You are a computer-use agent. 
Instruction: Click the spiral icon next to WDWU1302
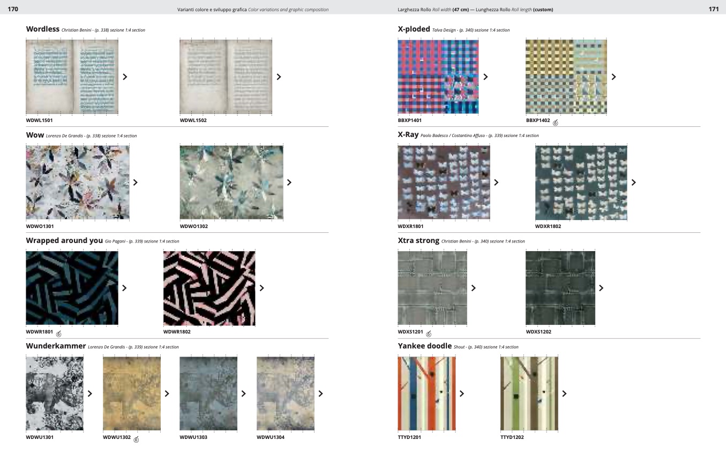click(136, 439)
